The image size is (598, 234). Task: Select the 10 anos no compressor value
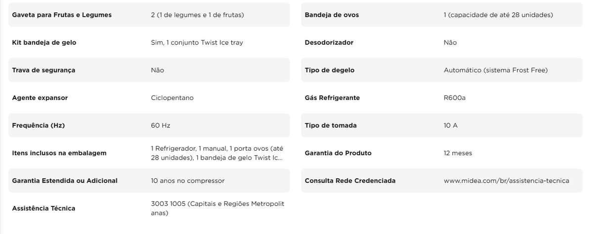pyautogui.click(x=188, y=181)
